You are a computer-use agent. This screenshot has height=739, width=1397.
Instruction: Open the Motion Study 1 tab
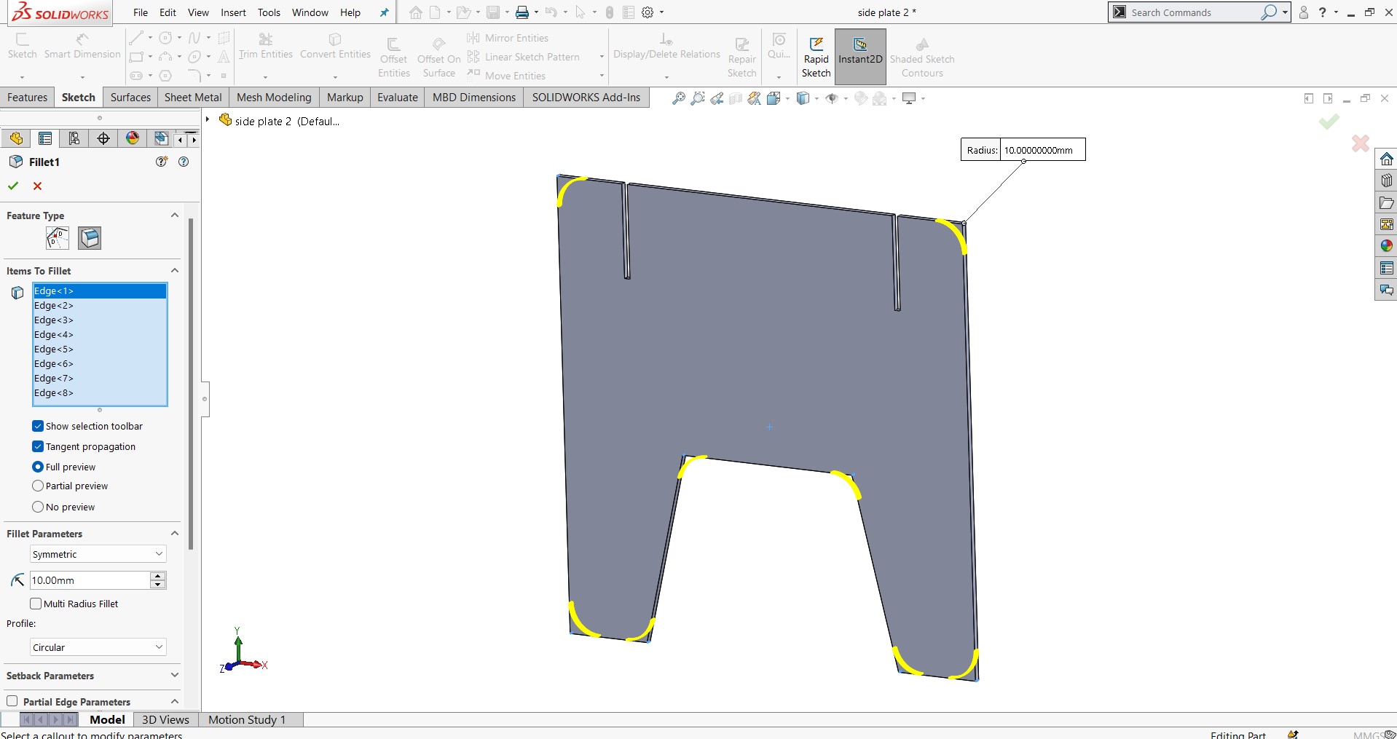pos(247,719)
